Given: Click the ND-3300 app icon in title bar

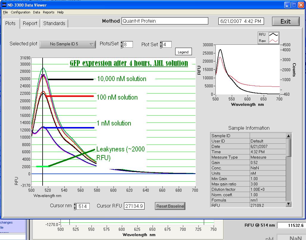Looking at the screenshot, I should tap(4, 5).
